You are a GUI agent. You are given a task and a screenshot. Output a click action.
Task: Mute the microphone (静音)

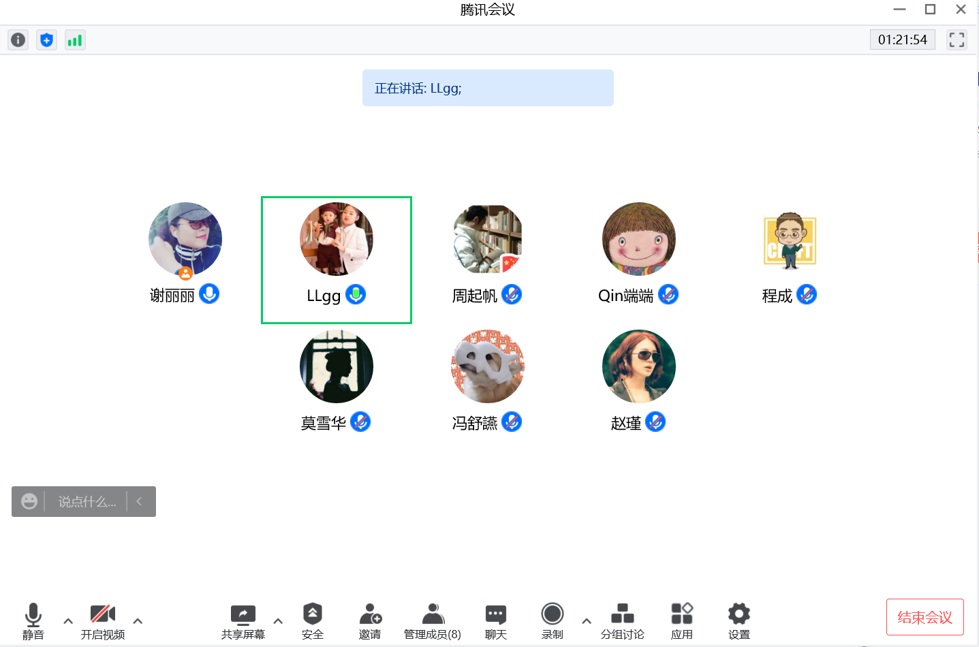(33, 621)
